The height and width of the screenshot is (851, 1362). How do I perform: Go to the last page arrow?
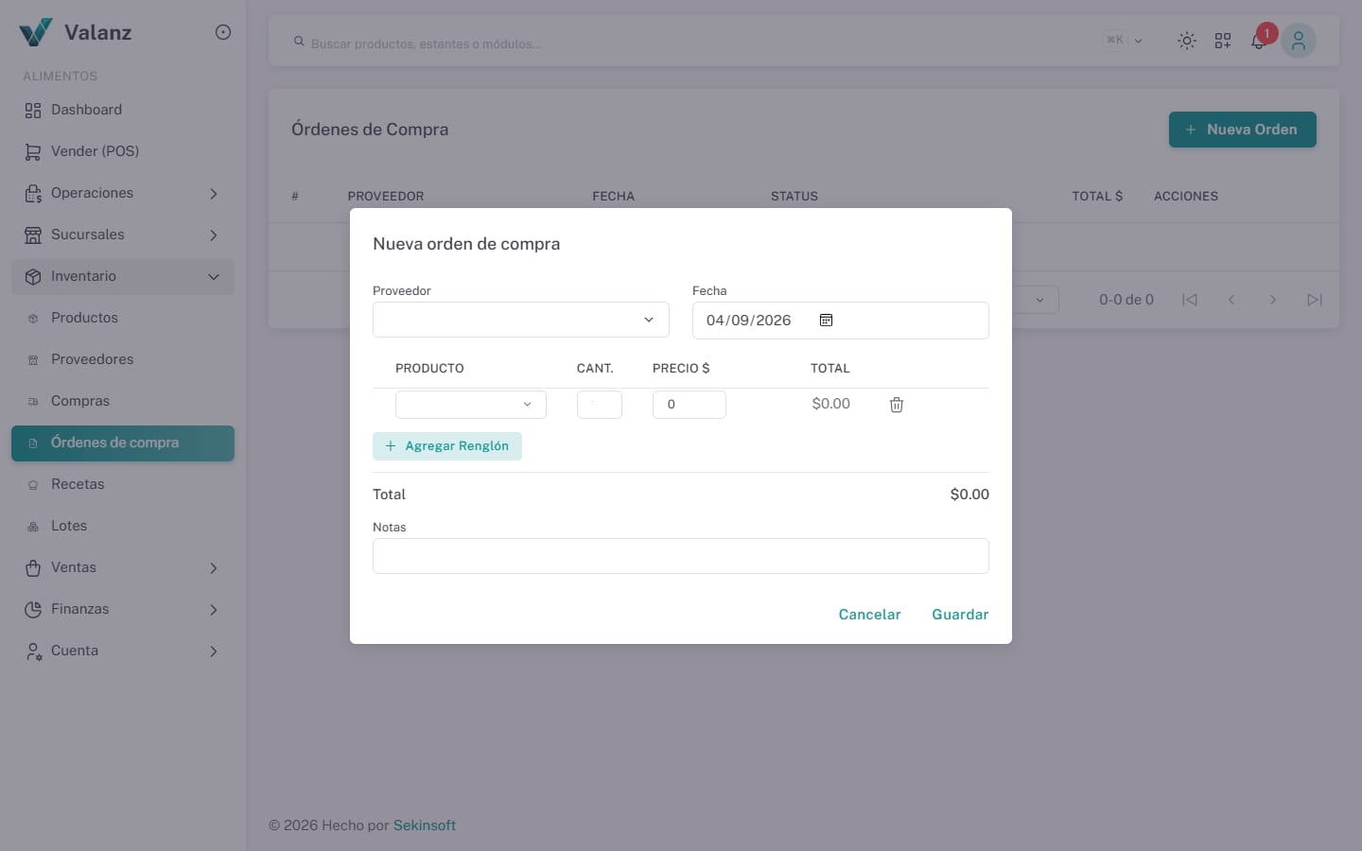pos(1315,300)
